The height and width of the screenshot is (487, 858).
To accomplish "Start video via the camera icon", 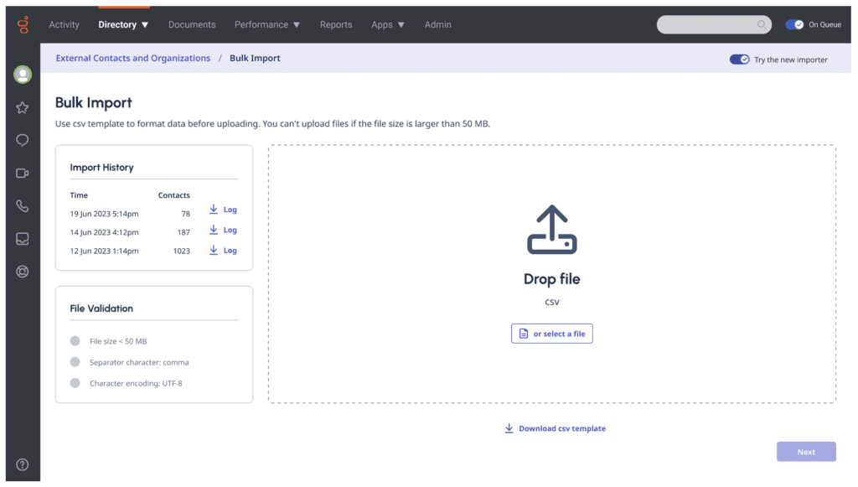I will coord(22,173).
